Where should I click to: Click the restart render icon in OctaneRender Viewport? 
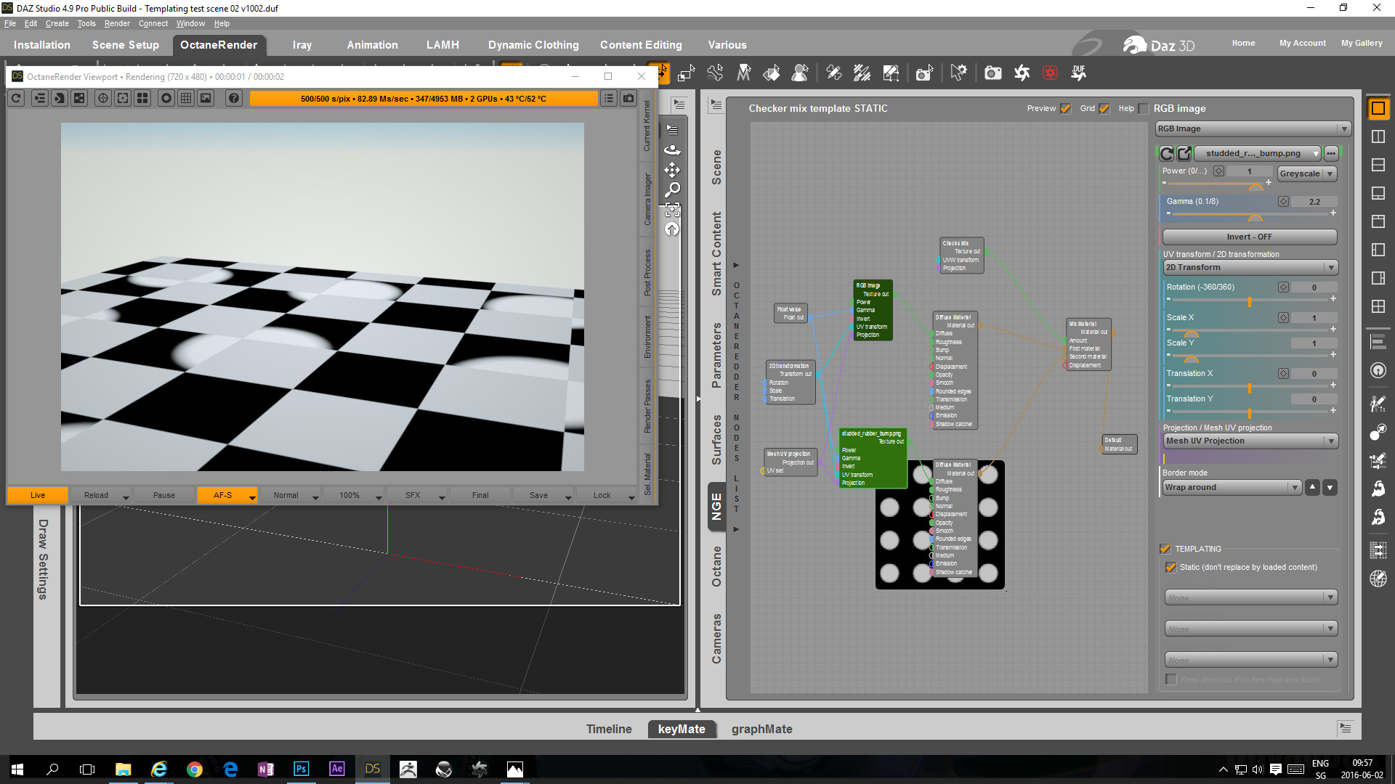[17, 98]
